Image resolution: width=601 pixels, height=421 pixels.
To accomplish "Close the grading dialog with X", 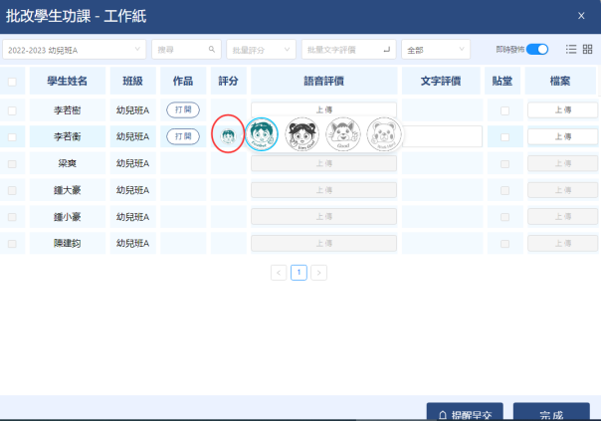I will tap(581, 16).
